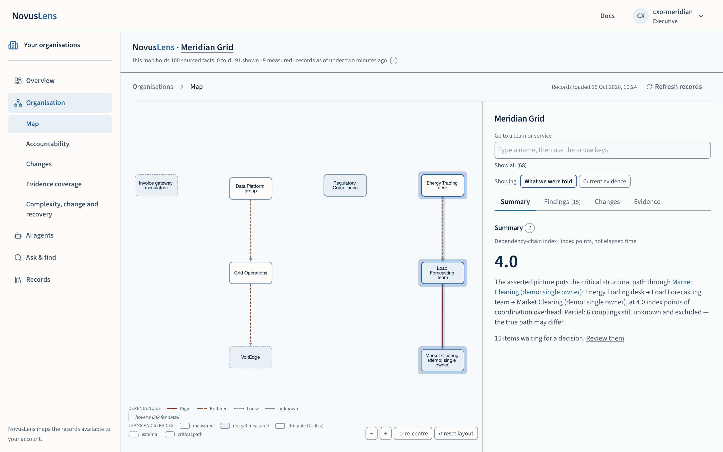Zoom in the map with plus button
723x452 pixels.
(385, 433)
